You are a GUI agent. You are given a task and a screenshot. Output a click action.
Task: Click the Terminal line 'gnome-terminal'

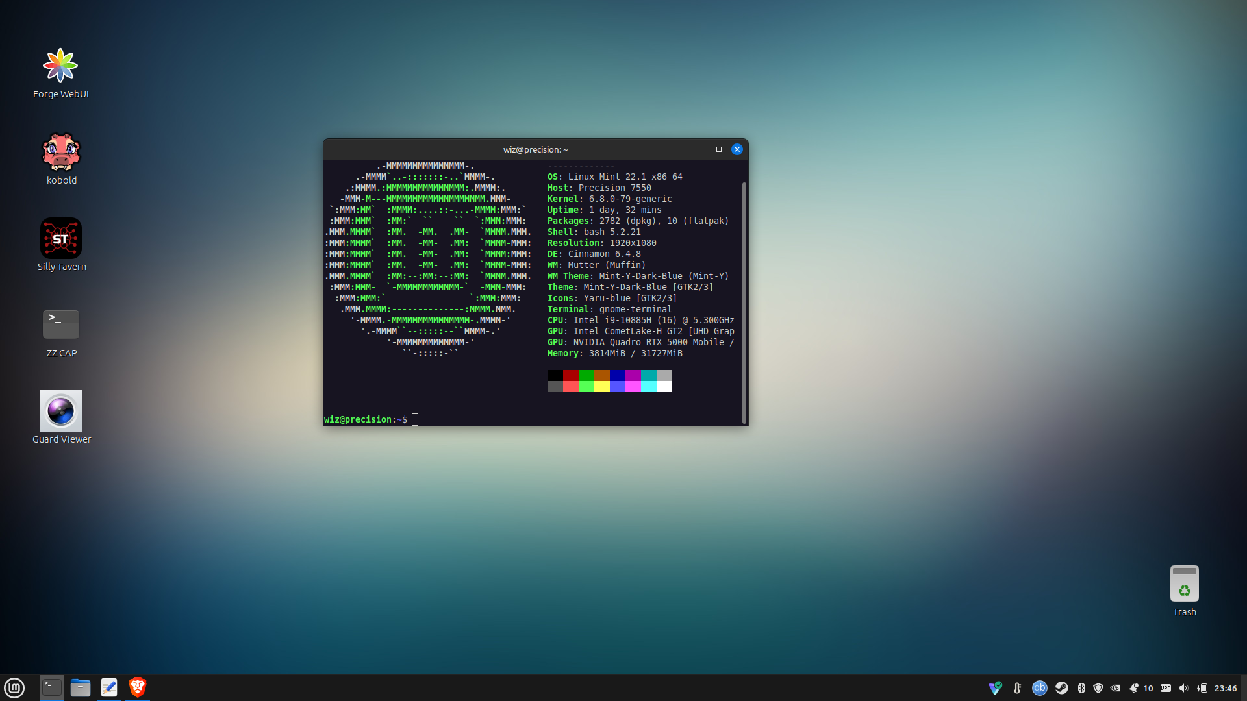609,309
